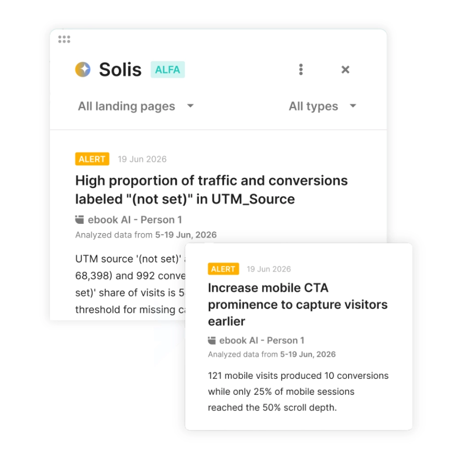Open the All types dropdown
This screenshot has width=454, height=455.
click(x=313, y=106)
